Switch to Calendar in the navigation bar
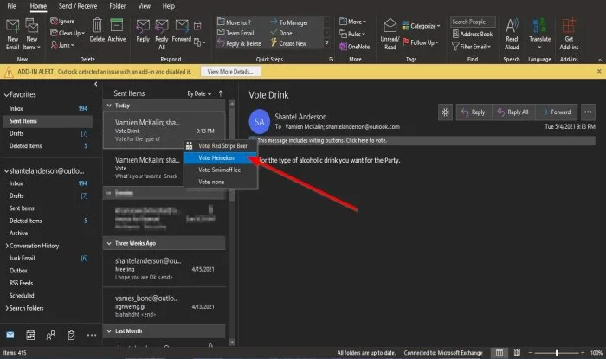 click(x=30, y=335)
